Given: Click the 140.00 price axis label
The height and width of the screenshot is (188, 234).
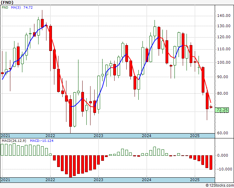Looking at the screenshot, I should click(x=223, y=16).
